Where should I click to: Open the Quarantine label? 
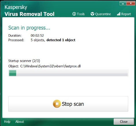click(103, 14)
